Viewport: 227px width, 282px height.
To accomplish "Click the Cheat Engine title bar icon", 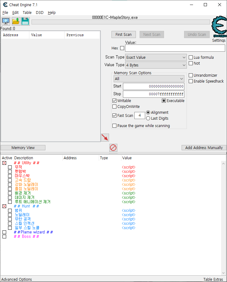I will tap(5, 5).
